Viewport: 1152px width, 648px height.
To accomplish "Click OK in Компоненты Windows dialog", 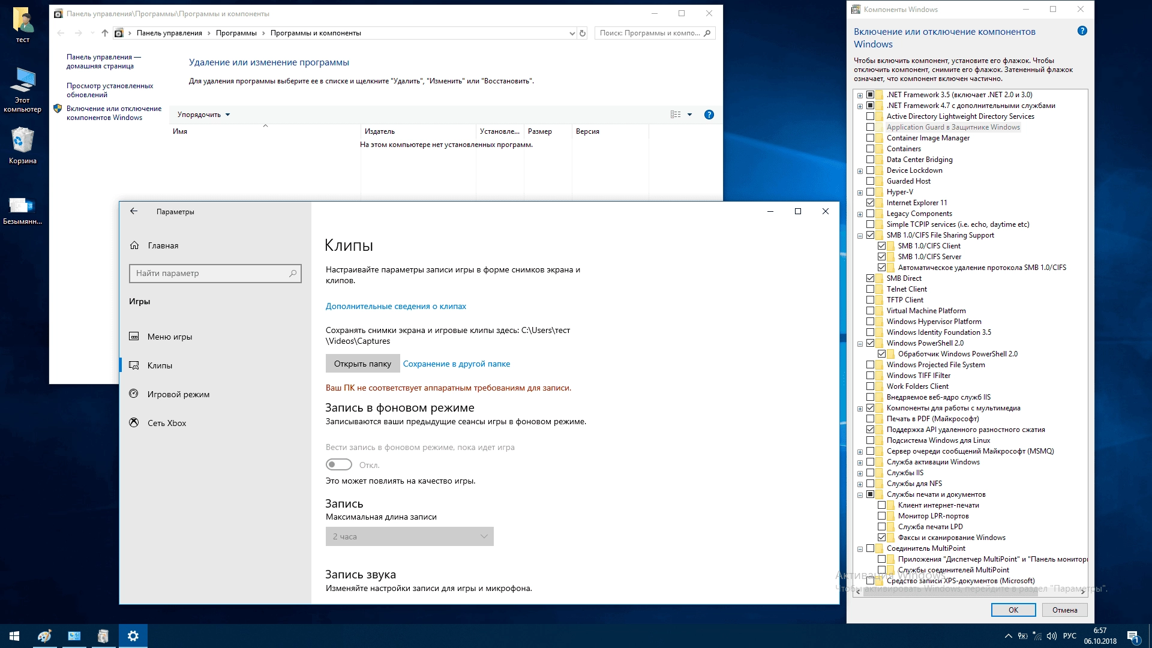I will point(1013,610).
